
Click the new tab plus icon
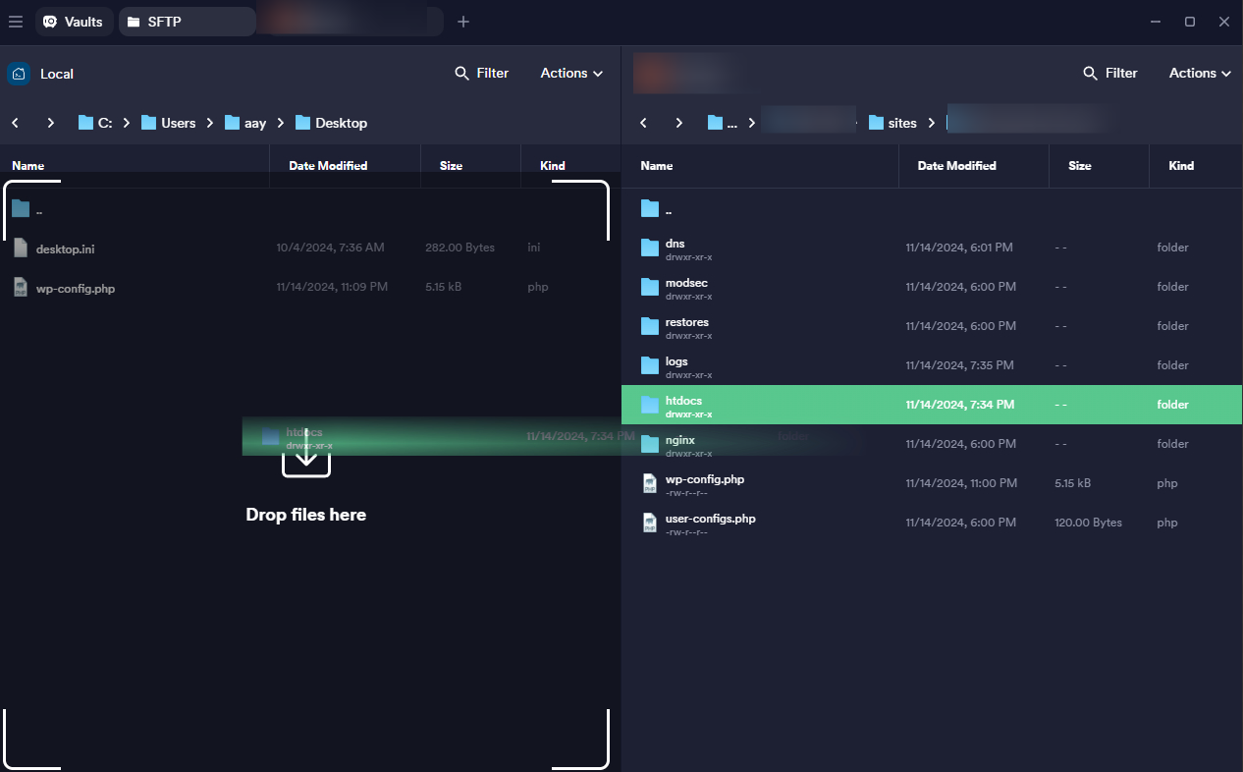tap(463, 22)
